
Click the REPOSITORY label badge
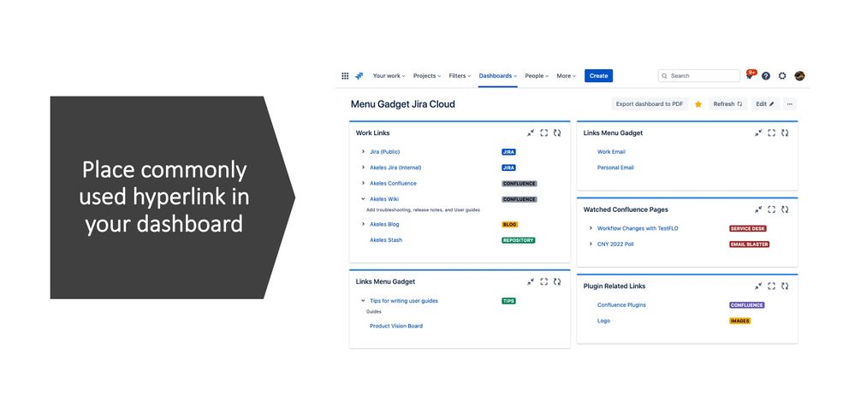point(519,240)
